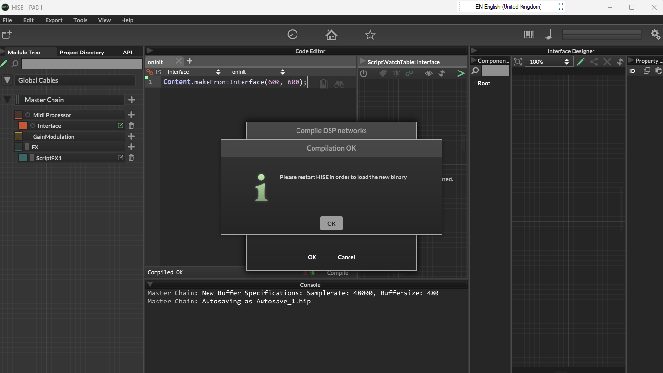
Task: Toggle bypass circle on Midi Processor row
Action: 28,115
